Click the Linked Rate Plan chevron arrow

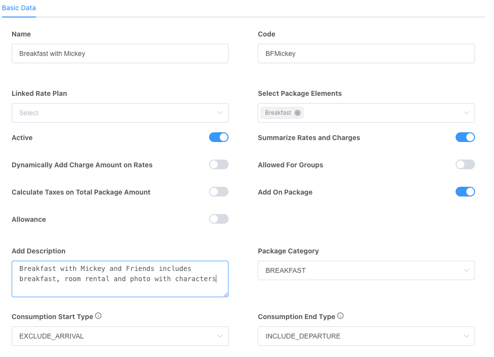tap(220, 113)
